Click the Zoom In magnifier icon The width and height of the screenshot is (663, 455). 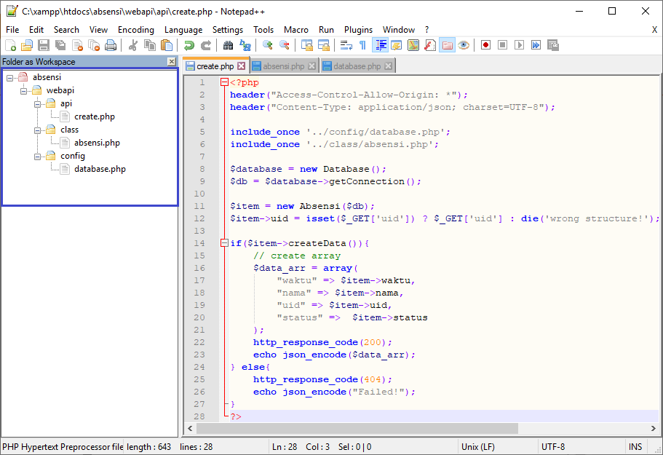point(267,45)
